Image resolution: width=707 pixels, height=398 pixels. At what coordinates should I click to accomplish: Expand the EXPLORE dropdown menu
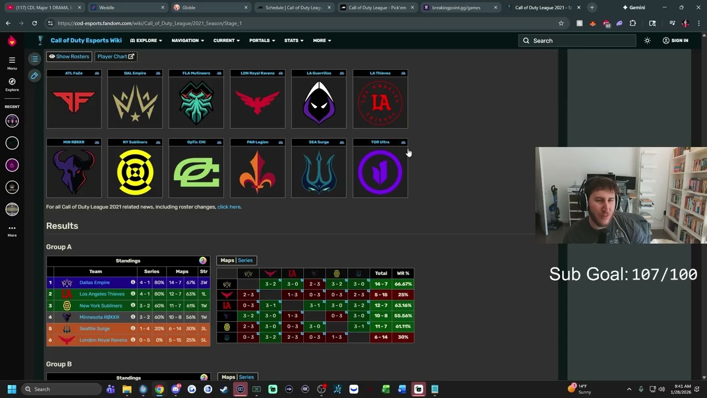146,40
